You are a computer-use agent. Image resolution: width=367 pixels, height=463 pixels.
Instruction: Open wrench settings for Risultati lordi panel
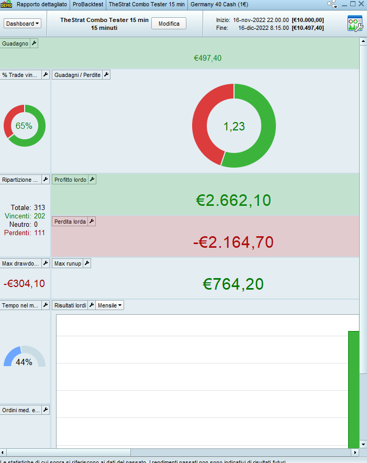tap(92, 305)
